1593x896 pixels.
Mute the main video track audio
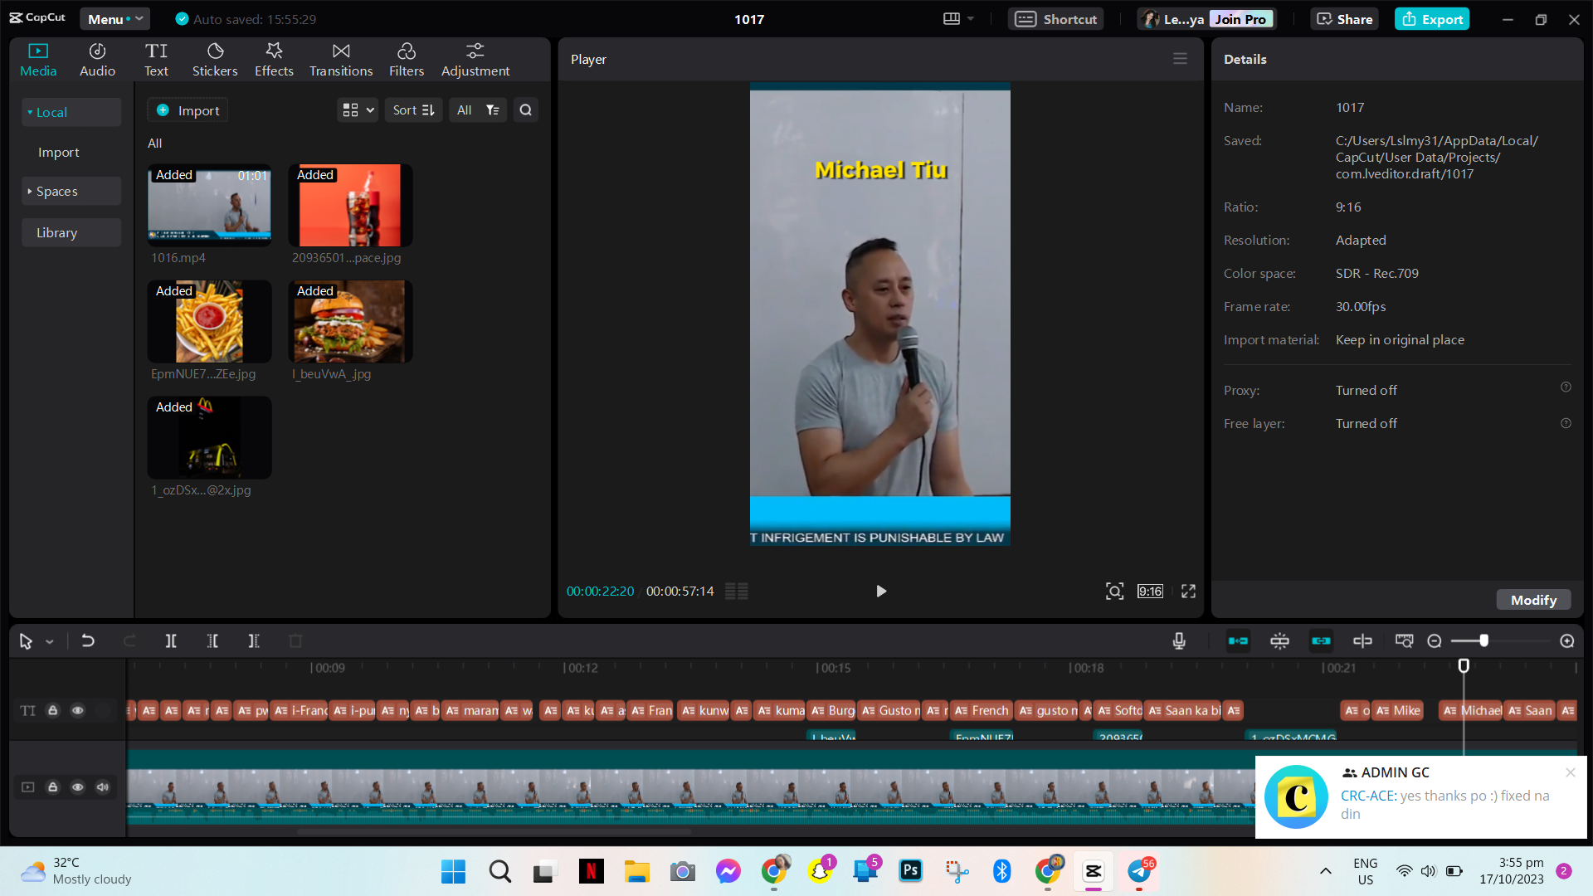103,787
